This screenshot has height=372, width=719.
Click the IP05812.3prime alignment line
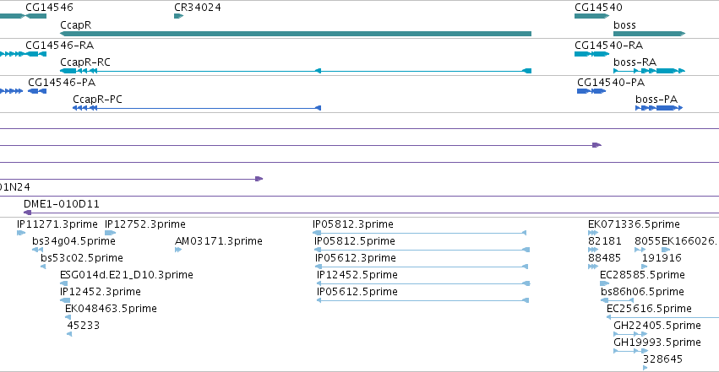click(x=420, y=233)
